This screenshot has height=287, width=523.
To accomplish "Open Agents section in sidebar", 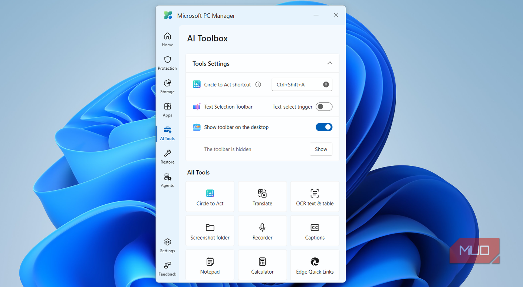I will [167, 180].
